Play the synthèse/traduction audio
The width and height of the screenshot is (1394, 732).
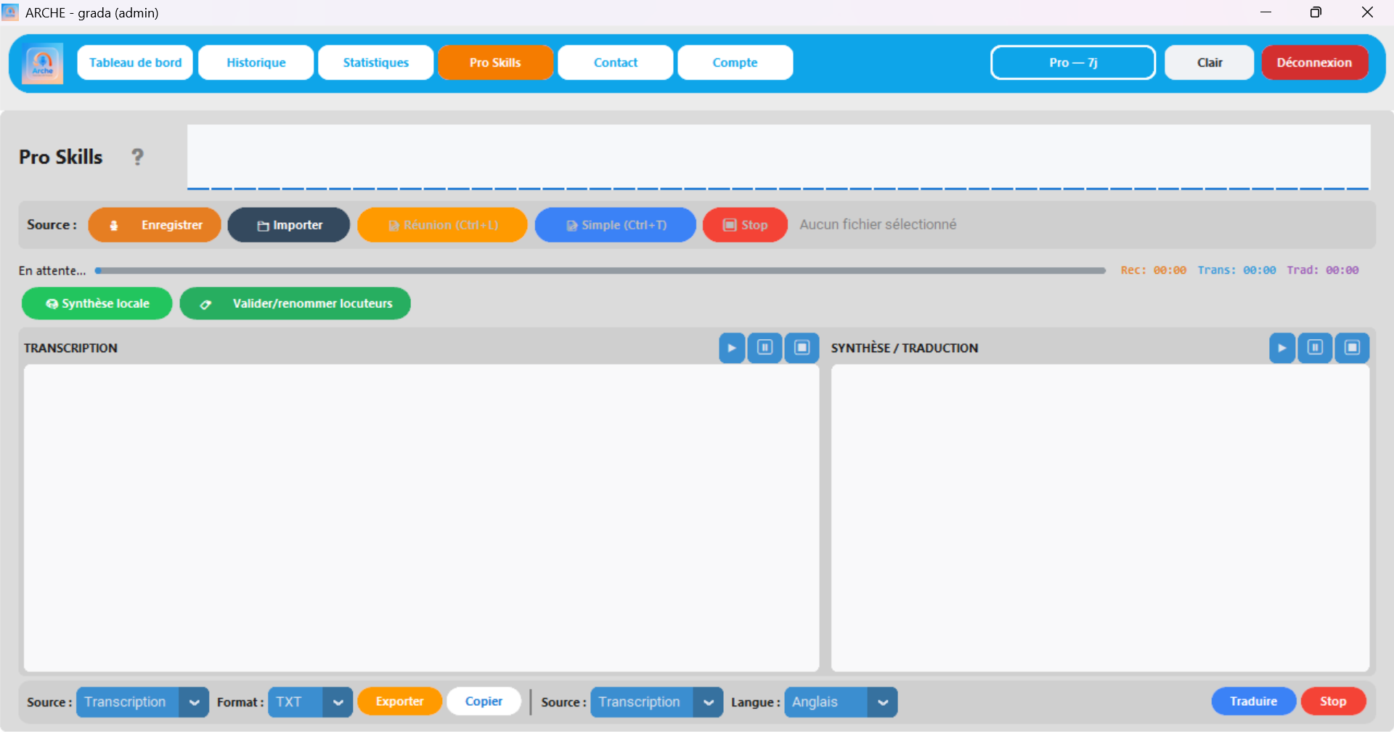pos(1282,348)
